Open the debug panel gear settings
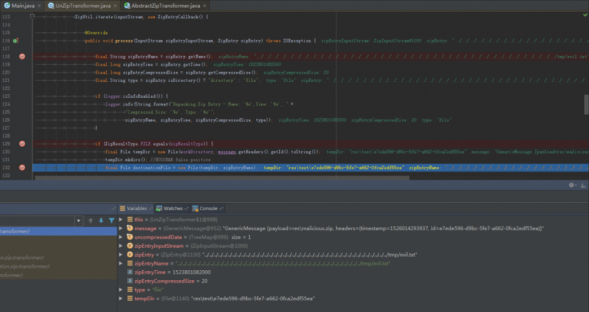Viewport: 589px width, 312px height. [x=571, y=185]
